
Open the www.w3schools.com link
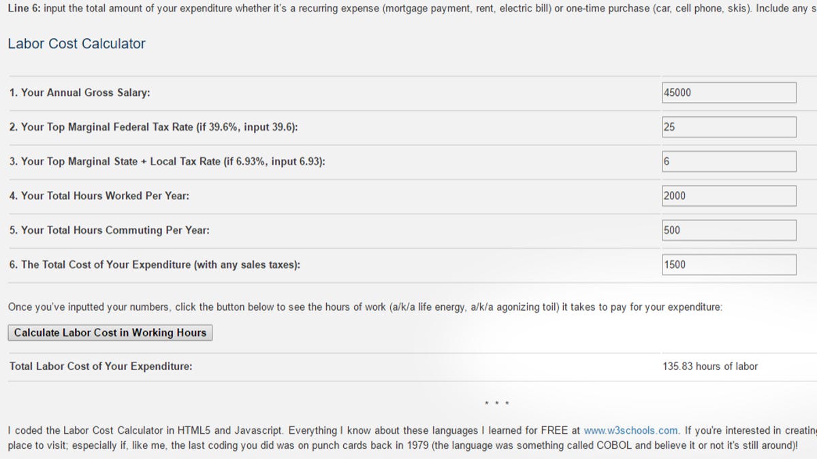click(x=631, y=430)
